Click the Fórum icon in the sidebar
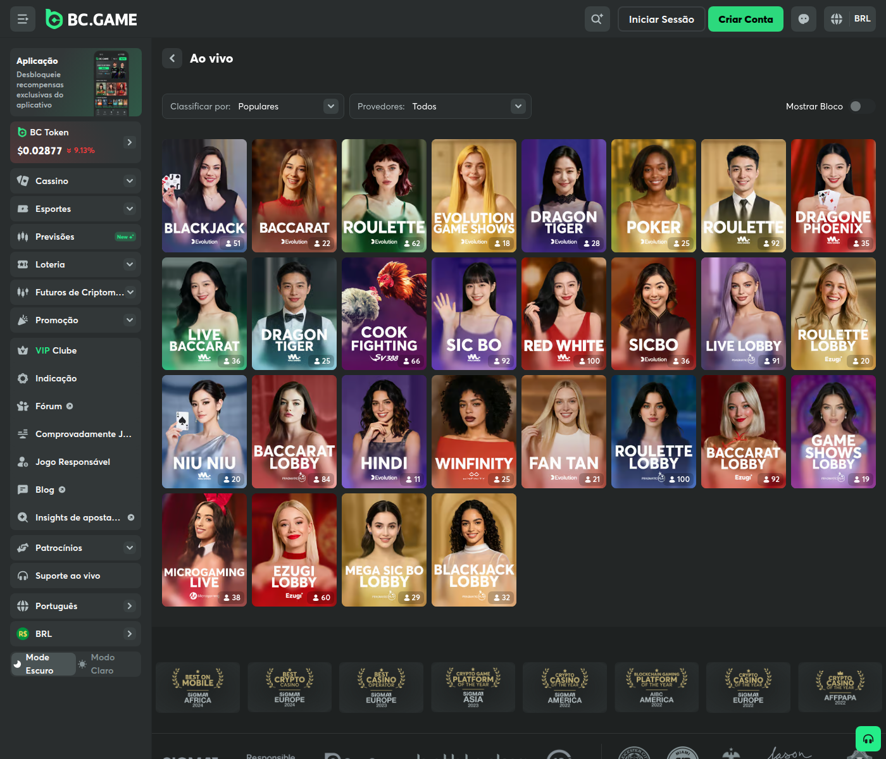Screen dimensions: 886x759 pyautogui.click(x=23, y=406)
